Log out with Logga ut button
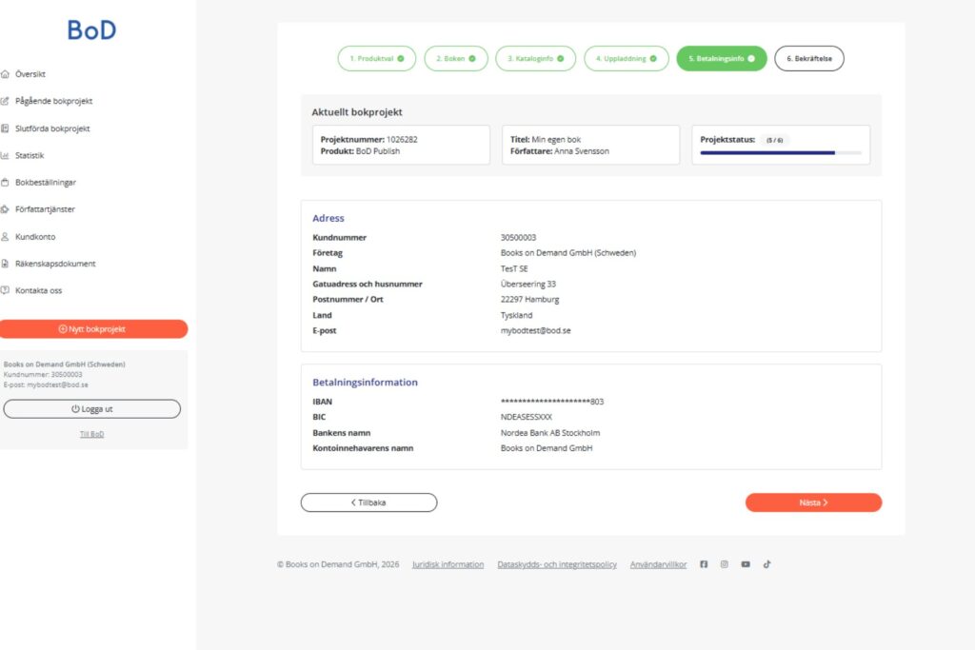975x650 pixels. click(92, 409)
